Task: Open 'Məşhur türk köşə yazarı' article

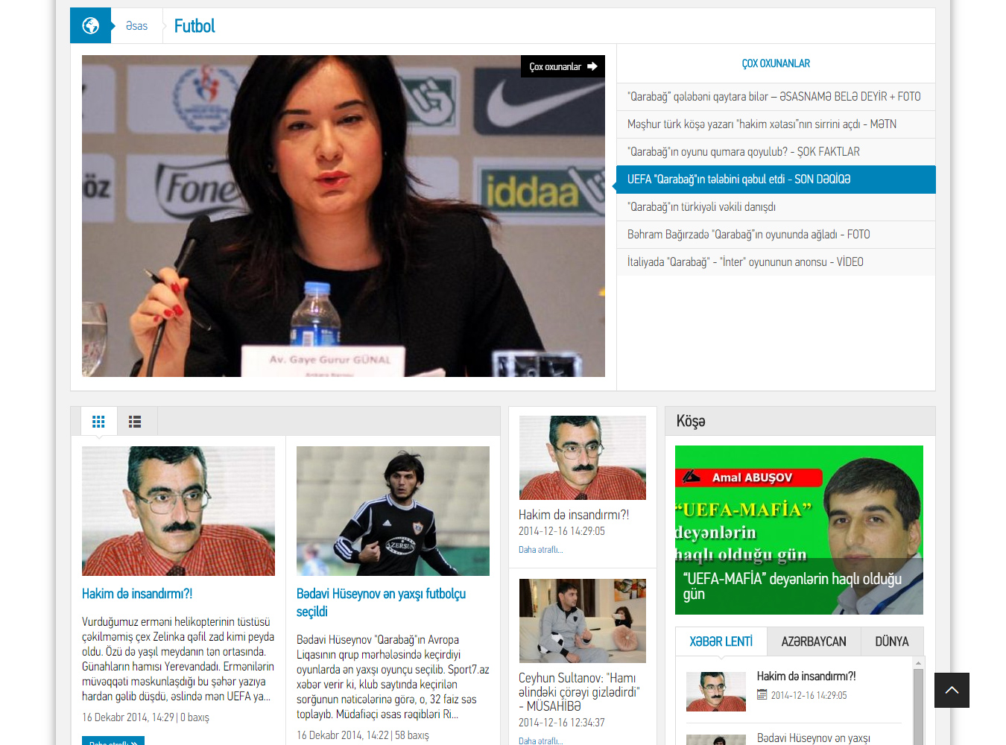Action: [762, 124]
